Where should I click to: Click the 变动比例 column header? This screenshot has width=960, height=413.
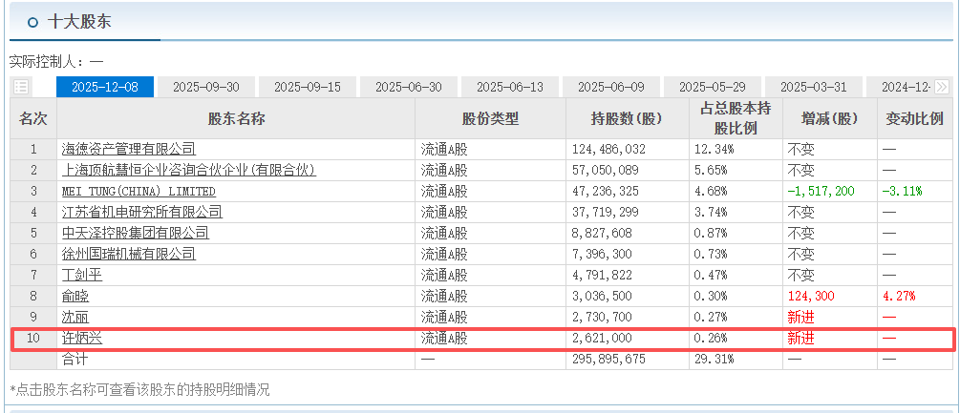point(915,118)
